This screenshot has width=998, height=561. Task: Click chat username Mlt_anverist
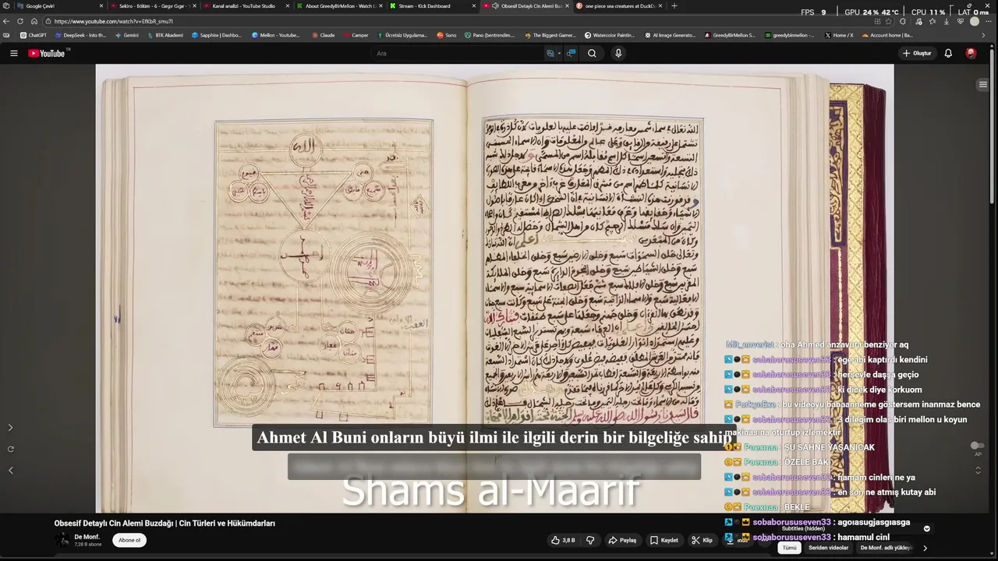(750, 344)
